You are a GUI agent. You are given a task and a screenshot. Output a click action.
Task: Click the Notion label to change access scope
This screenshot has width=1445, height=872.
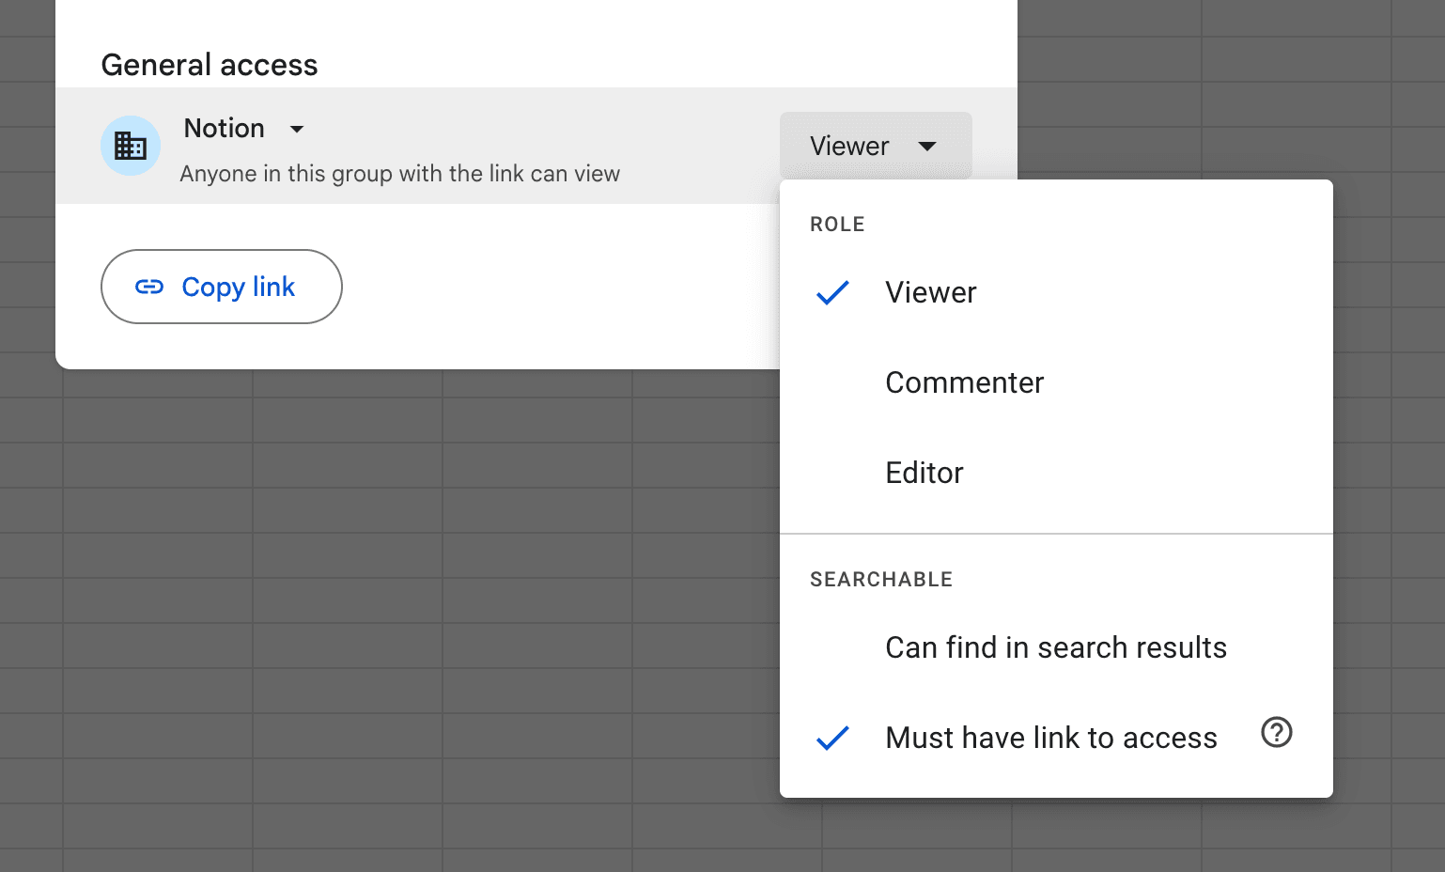224,129
